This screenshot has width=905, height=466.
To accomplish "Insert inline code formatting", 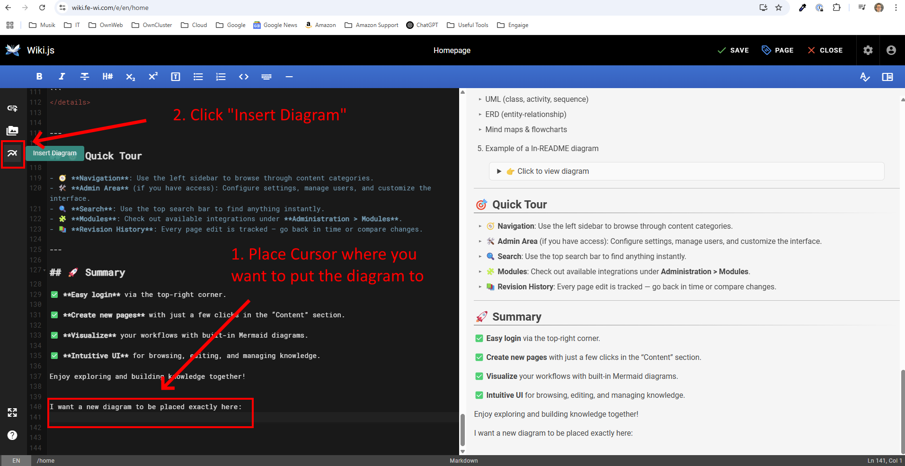I will tap(243, 76).
